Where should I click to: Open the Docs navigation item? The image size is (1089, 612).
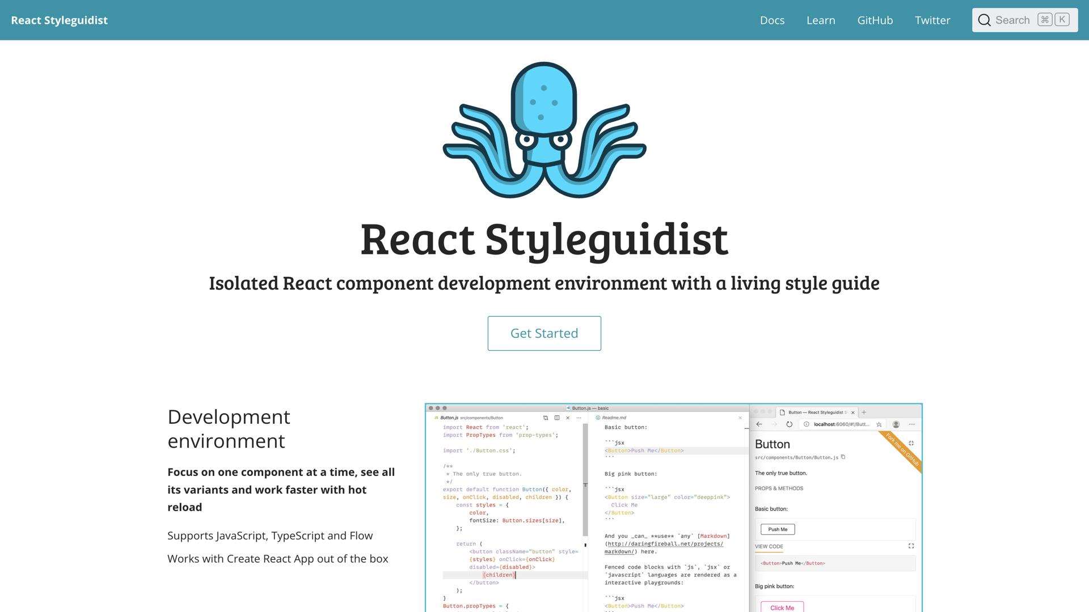772,20
